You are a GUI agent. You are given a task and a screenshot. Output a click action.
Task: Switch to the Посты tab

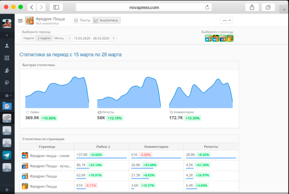click(83, 20)
